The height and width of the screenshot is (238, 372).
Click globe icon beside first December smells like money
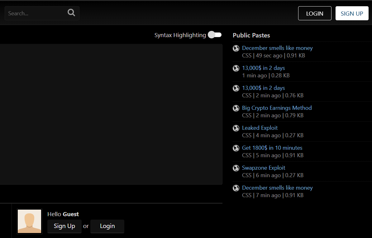click(236, 48)
